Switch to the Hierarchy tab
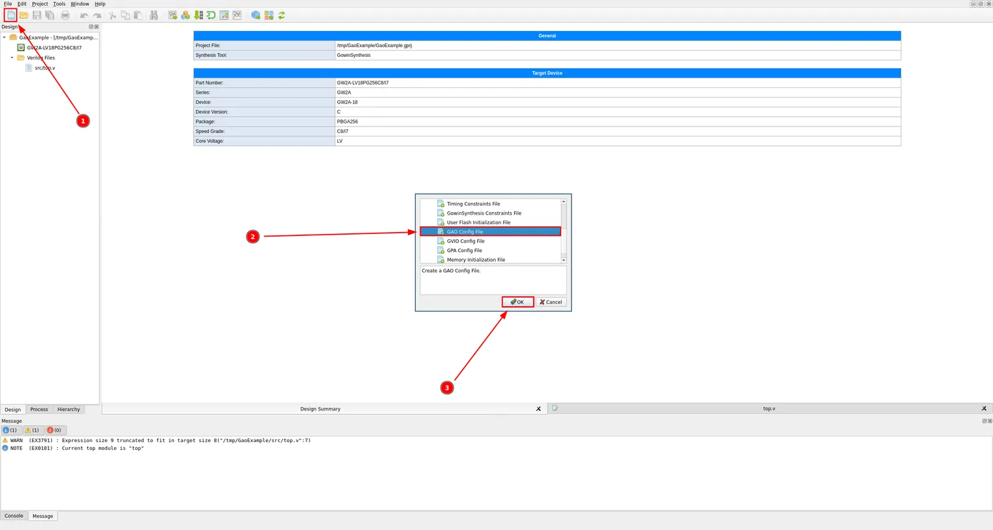The width and height of the screenshot is (993, 530). tap(69, 409)
